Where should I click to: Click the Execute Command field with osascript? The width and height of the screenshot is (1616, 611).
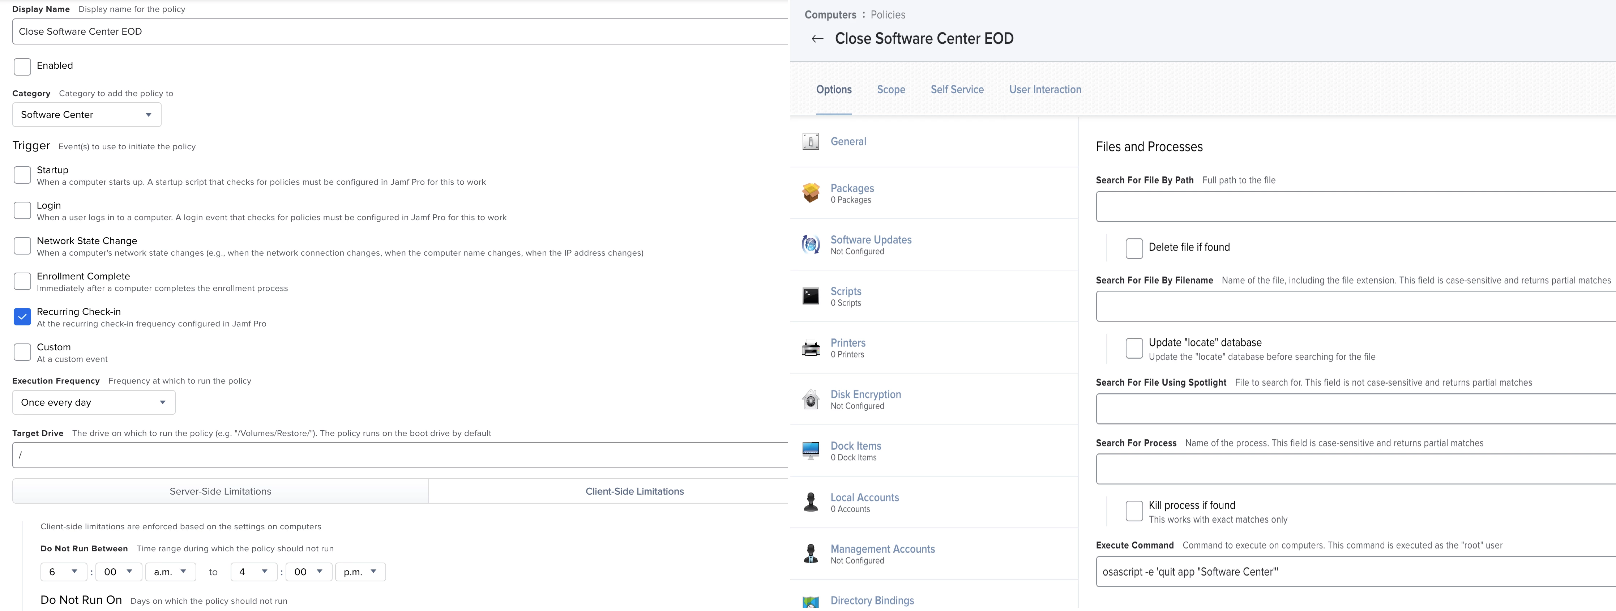[x=1356, y=572]
